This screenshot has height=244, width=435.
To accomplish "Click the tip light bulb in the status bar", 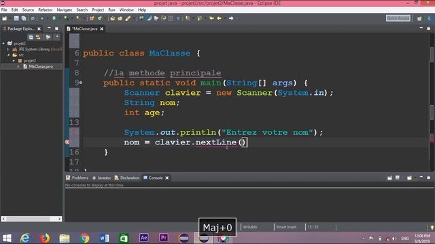I will 432,227.
